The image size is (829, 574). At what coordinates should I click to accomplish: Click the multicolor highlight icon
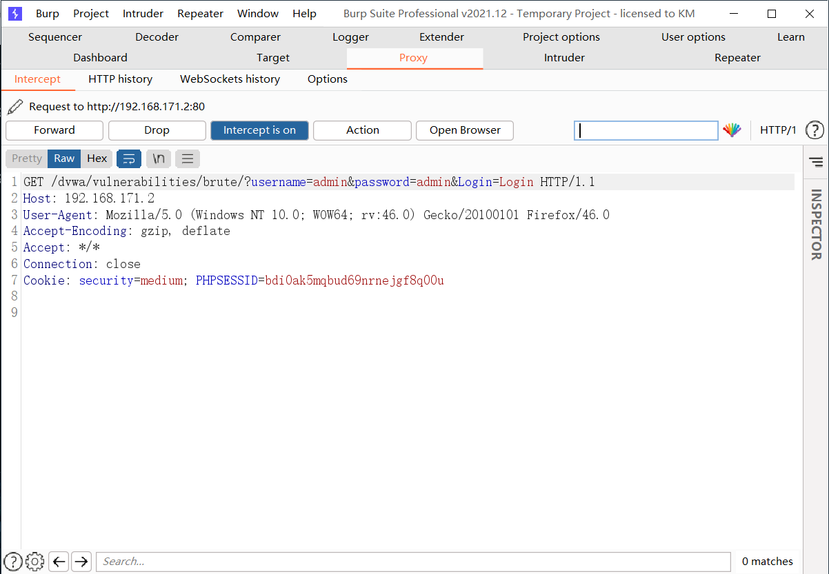click(732, 130)
